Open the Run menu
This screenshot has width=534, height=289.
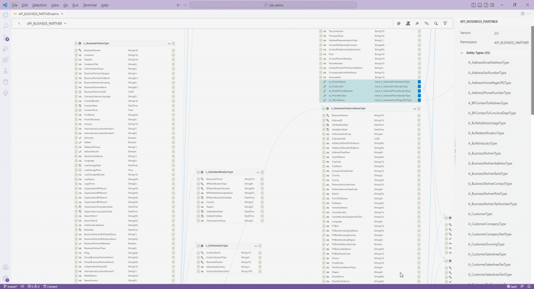coord(75,5)
